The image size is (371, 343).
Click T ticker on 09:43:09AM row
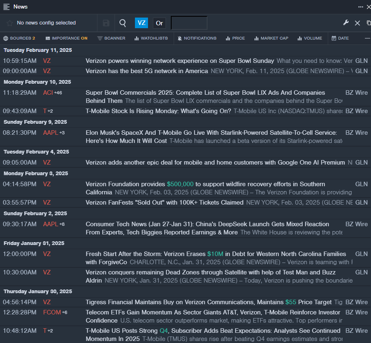[45, 111]
